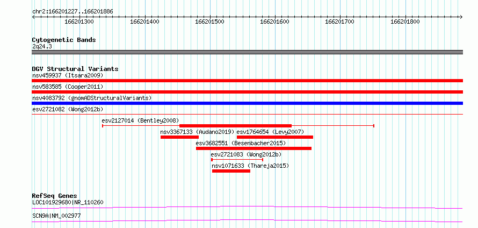Click the esv2721083 (Wong2012b) label
The image size is (478, 228).
[x=246, y=154]
